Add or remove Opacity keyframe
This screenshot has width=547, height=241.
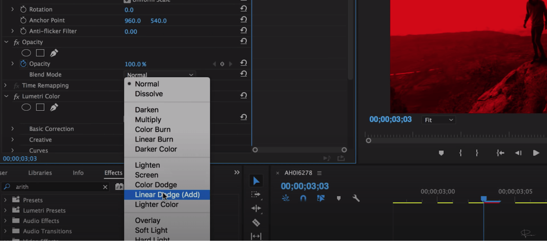point(222,64)
